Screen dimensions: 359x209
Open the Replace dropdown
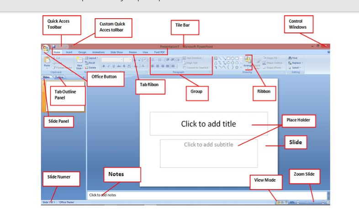click(296, 63)
